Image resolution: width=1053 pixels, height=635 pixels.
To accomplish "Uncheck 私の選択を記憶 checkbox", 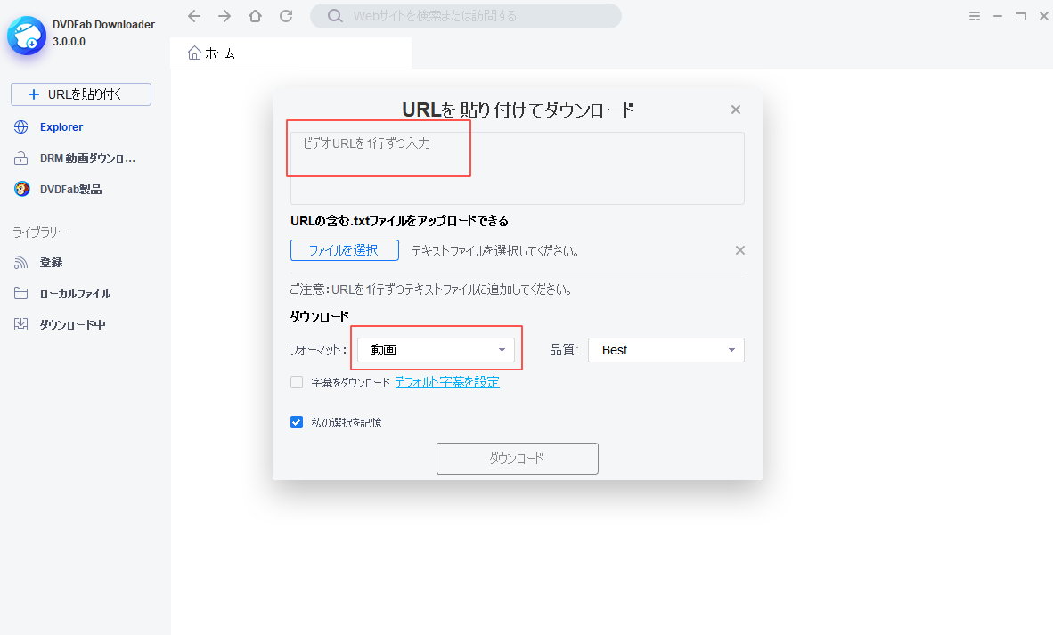I will 296,422.
